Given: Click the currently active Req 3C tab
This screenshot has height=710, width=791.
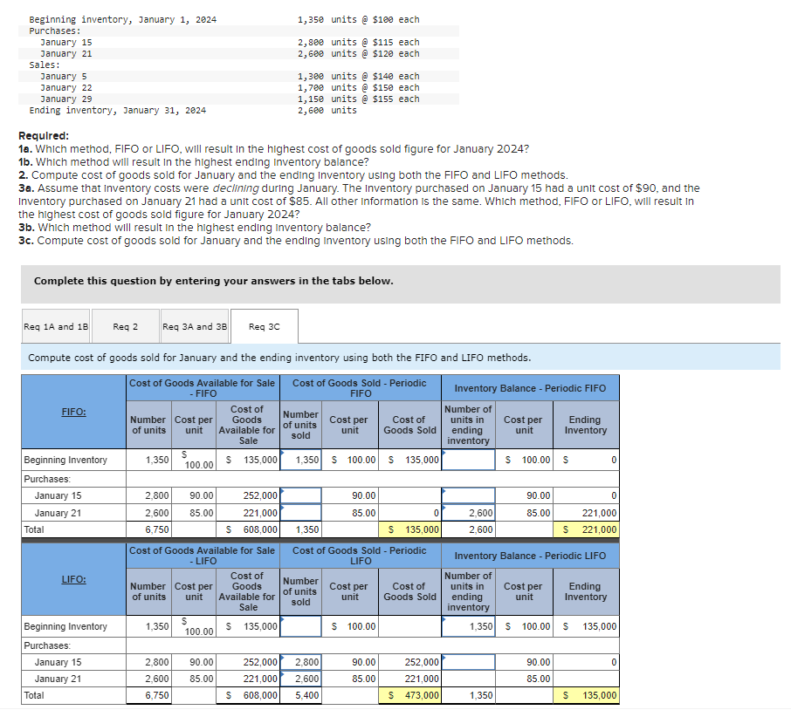Looking at the screenshot, I should [x=264, y=325].
